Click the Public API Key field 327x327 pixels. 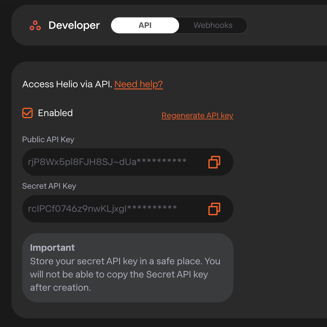[x=127, y=162]
